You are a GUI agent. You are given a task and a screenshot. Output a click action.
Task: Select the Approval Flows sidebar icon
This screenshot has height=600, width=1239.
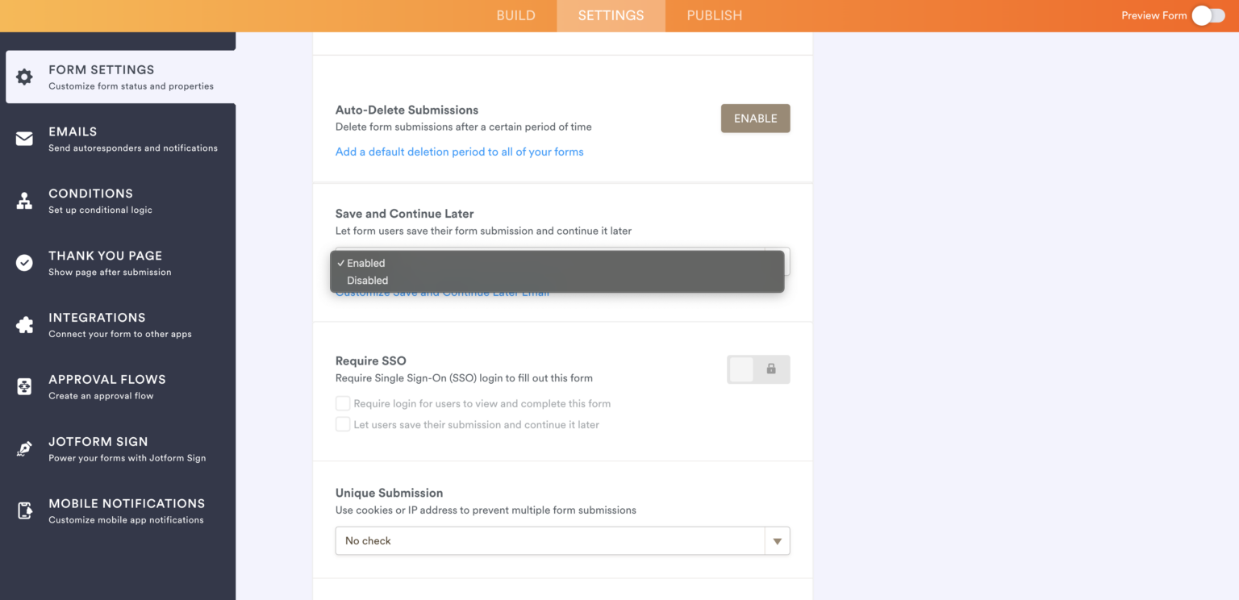[x=25, y=386]
